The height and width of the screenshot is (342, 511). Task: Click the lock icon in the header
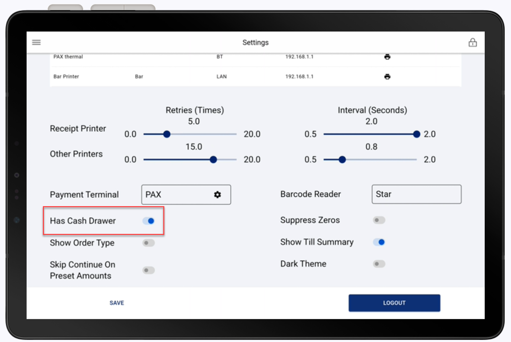point(473,42)
